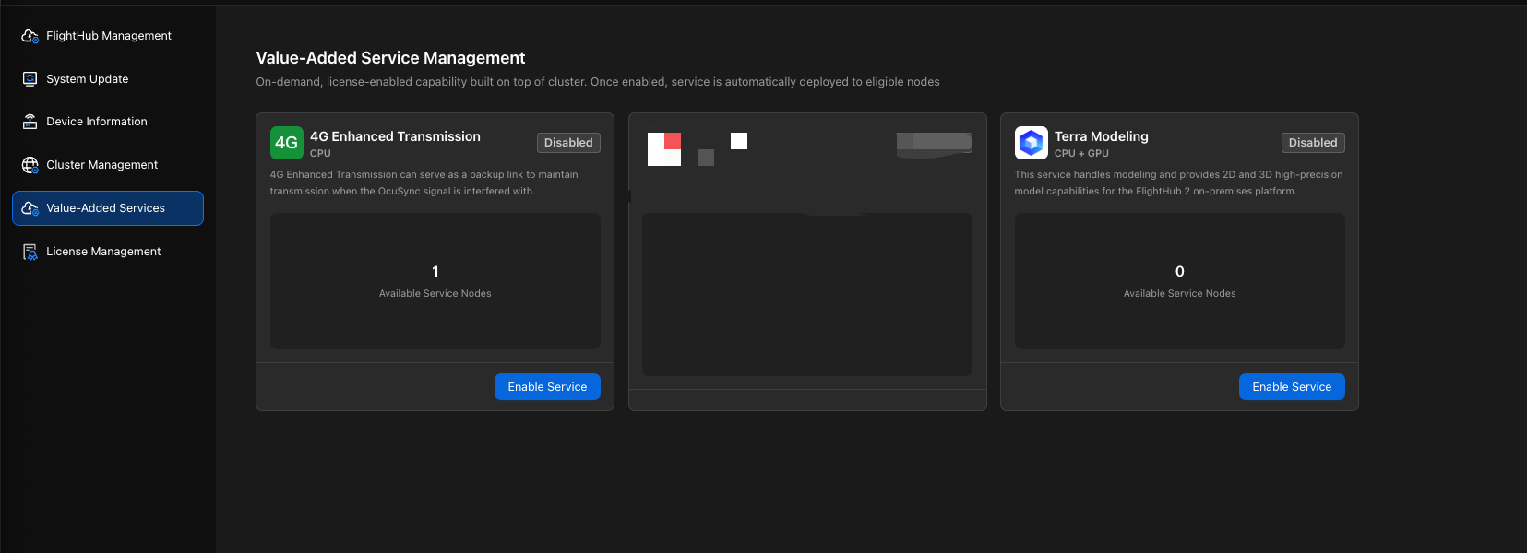Viewport: 1527px width, 553px height.
Task: Click the Value-Added Service Management heading
Action: click(x=390, y=58)
